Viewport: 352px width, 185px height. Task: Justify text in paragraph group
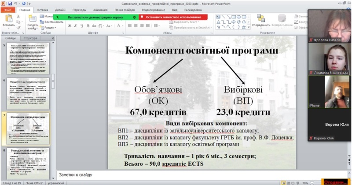148,26
